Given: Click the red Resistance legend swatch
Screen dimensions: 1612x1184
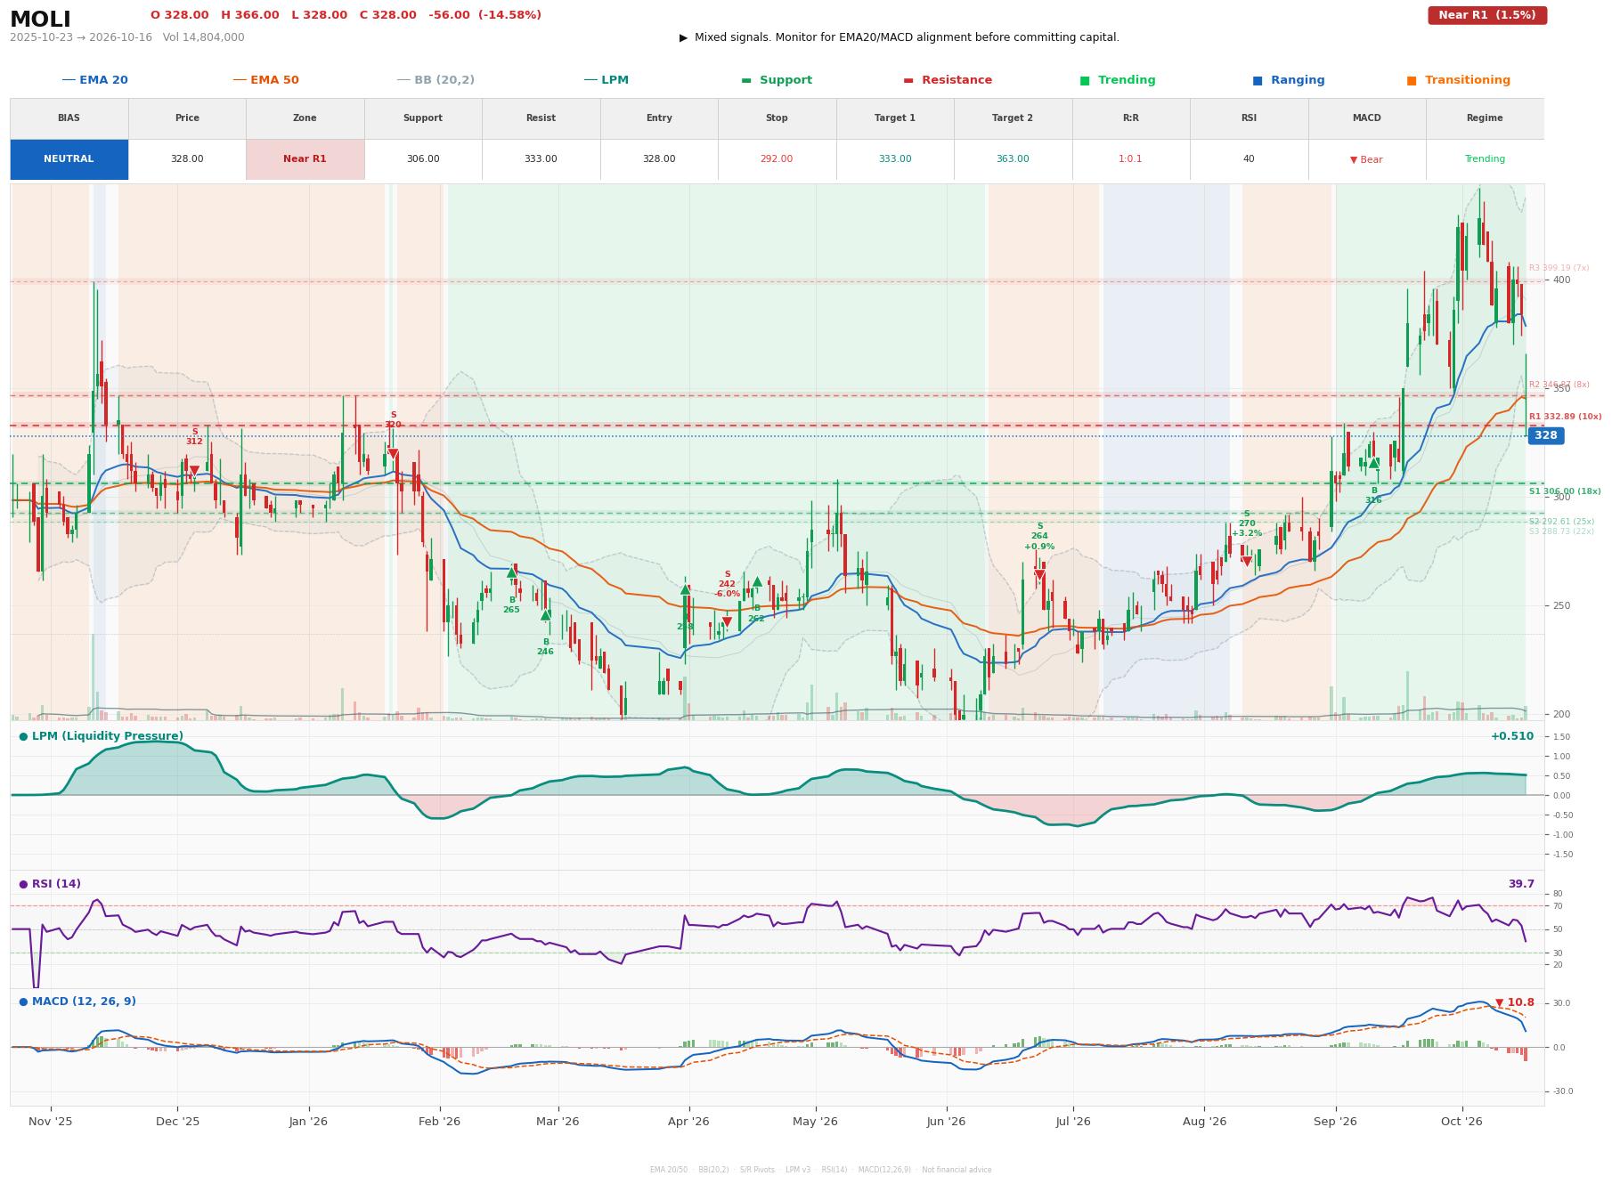Looking at the screenshot, I should pyautogui.click(x=908, y=80).
